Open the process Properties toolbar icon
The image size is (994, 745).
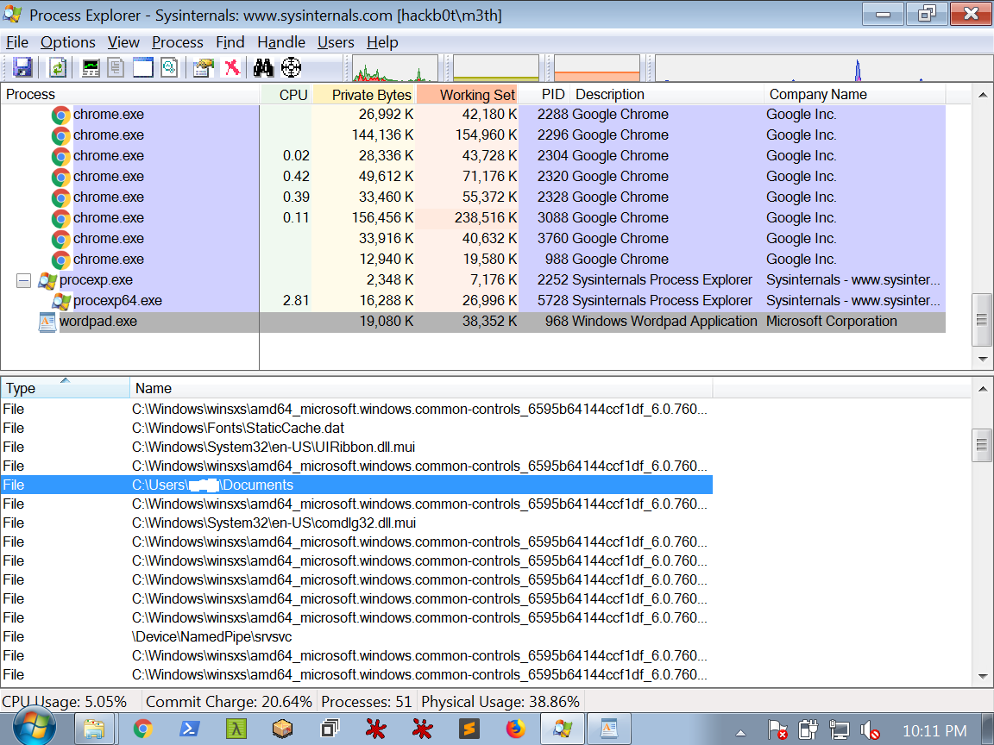204,68
